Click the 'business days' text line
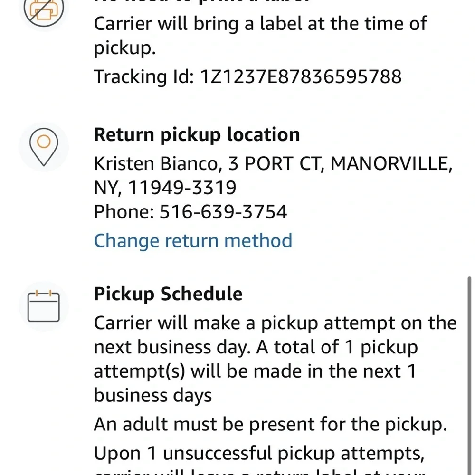 click(x=152, y=395)
